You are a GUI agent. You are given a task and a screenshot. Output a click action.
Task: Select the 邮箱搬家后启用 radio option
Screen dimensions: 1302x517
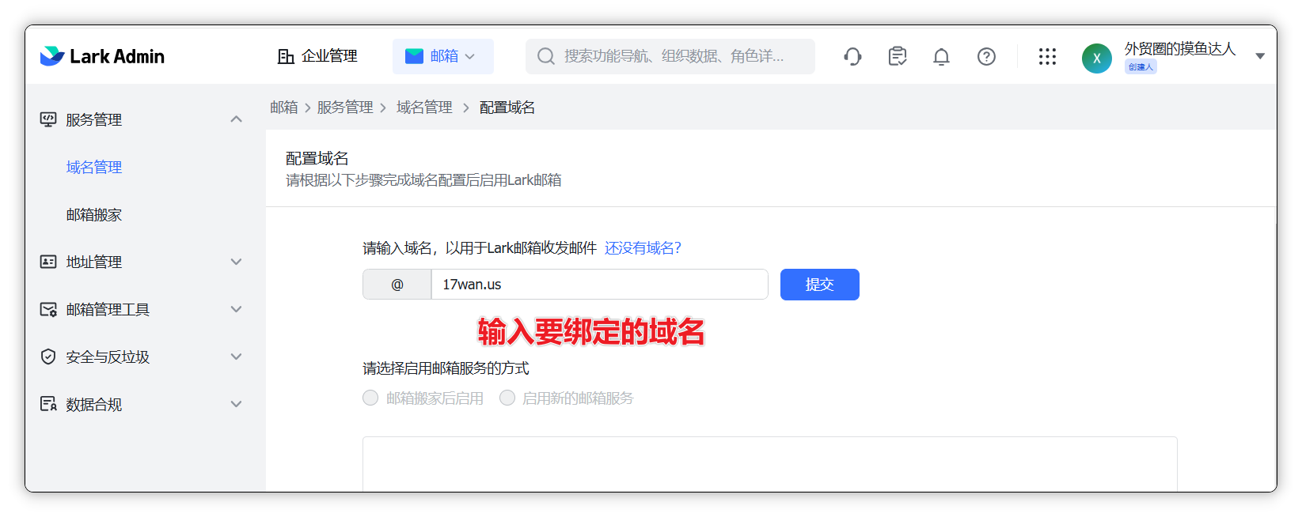[x=370, y=398]
